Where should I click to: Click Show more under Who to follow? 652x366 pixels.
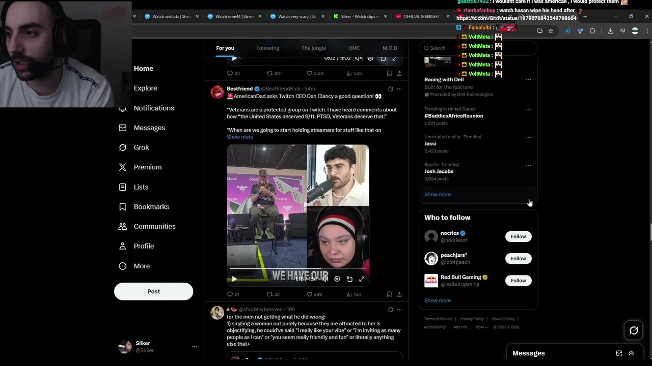438,300
